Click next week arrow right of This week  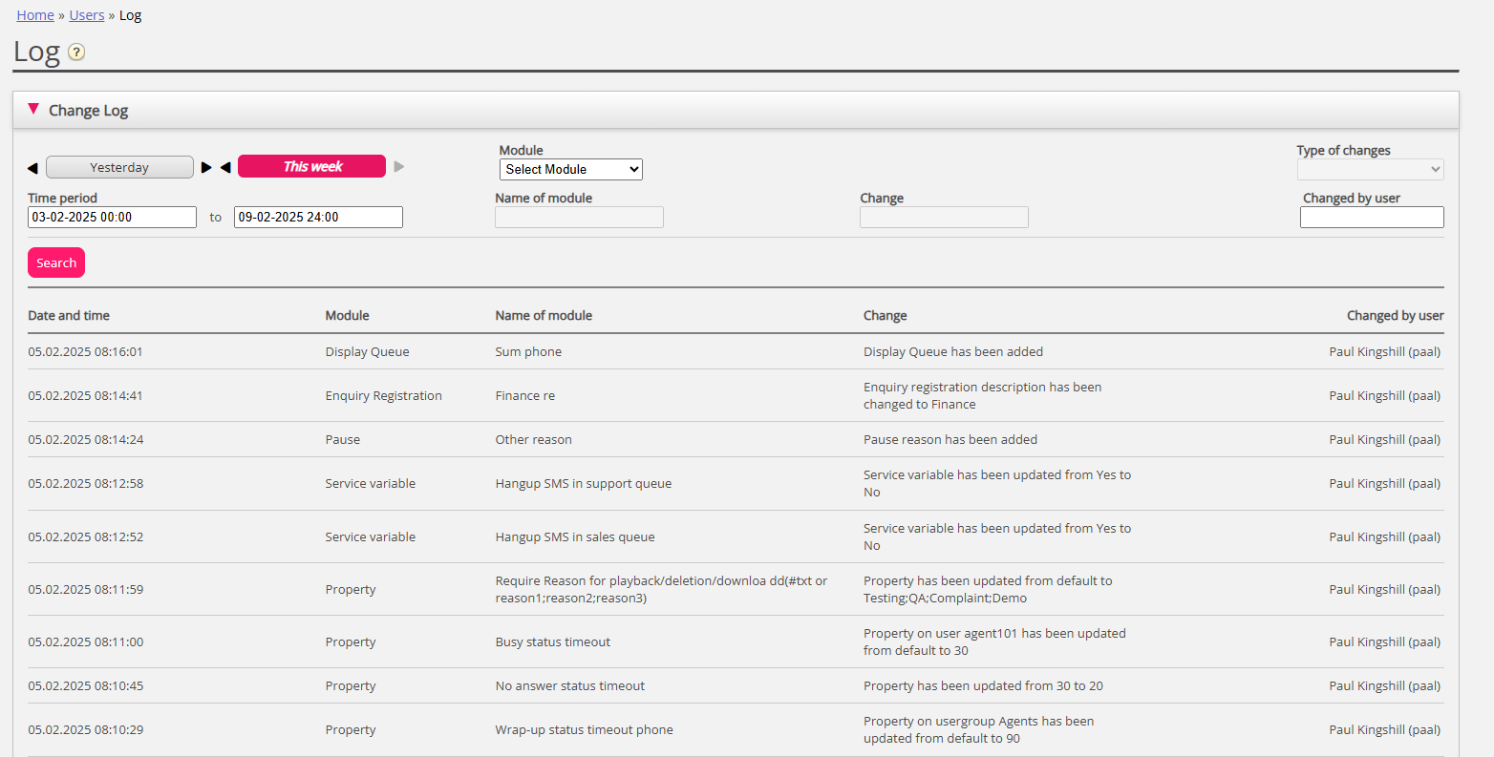tap(399, 167)
